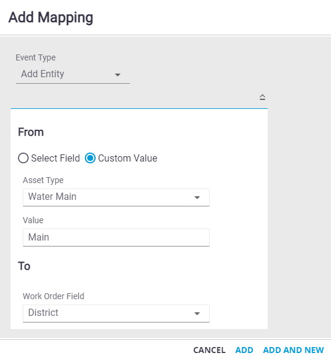Image resolution: width=331 pixels, height=359 pixels.
Task: Click the To section heading
Action: (24, 266)
